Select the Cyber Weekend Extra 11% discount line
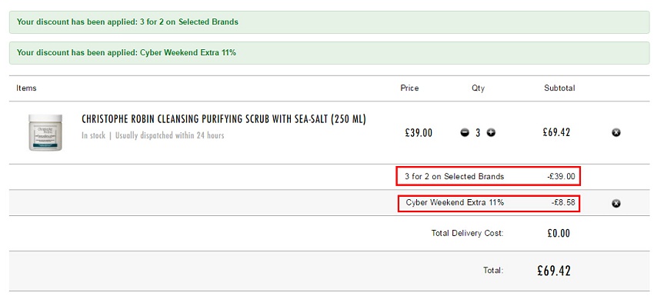654x296 pixels. point(489,203)
